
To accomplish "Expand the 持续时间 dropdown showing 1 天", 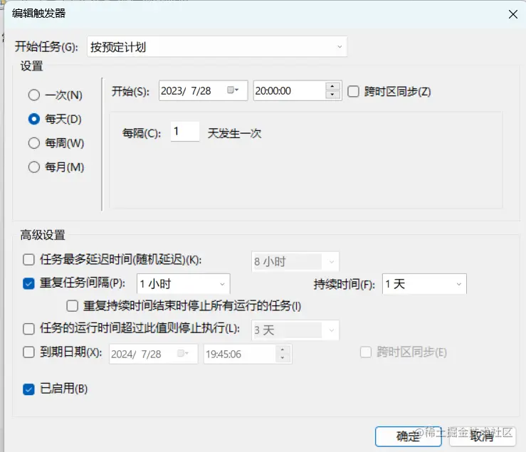I will pos(424,284).
